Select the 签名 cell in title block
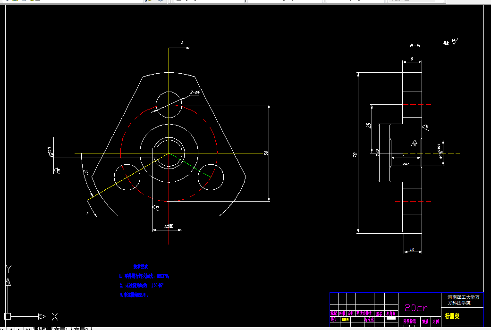 [379, 313]
